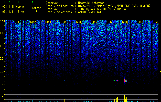
Task: Click the Ogata-vill. Akita-Pref. JAPAN location text
Action: click(114, 6)
